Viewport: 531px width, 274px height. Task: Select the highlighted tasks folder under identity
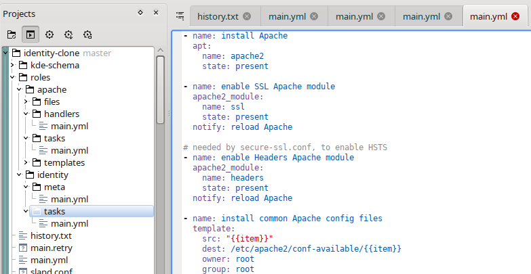click(92, 211)
